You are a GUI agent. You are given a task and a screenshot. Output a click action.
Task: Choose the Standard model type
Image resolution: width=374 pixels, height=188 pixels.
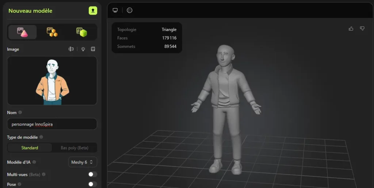click(x=30, y=148)
